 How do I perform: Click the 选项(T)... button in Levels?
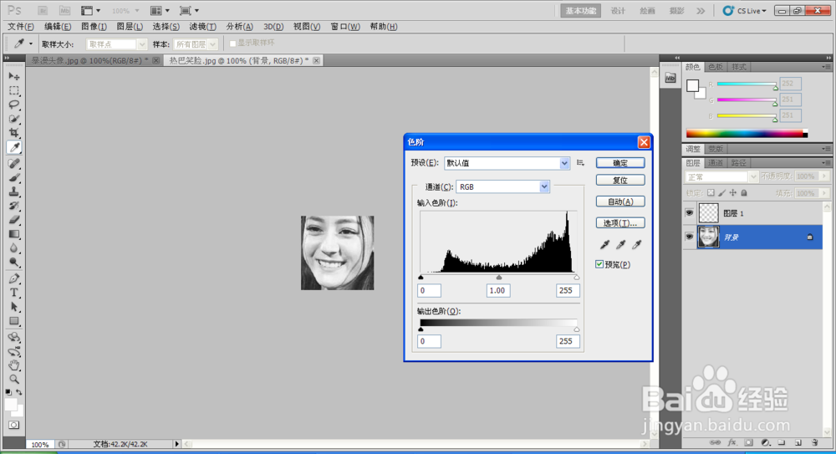[x=620, y=222]
